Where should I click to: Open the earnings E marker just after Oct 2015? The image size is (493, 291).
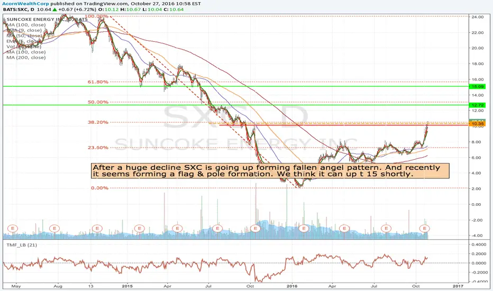[x=255, y=228]
